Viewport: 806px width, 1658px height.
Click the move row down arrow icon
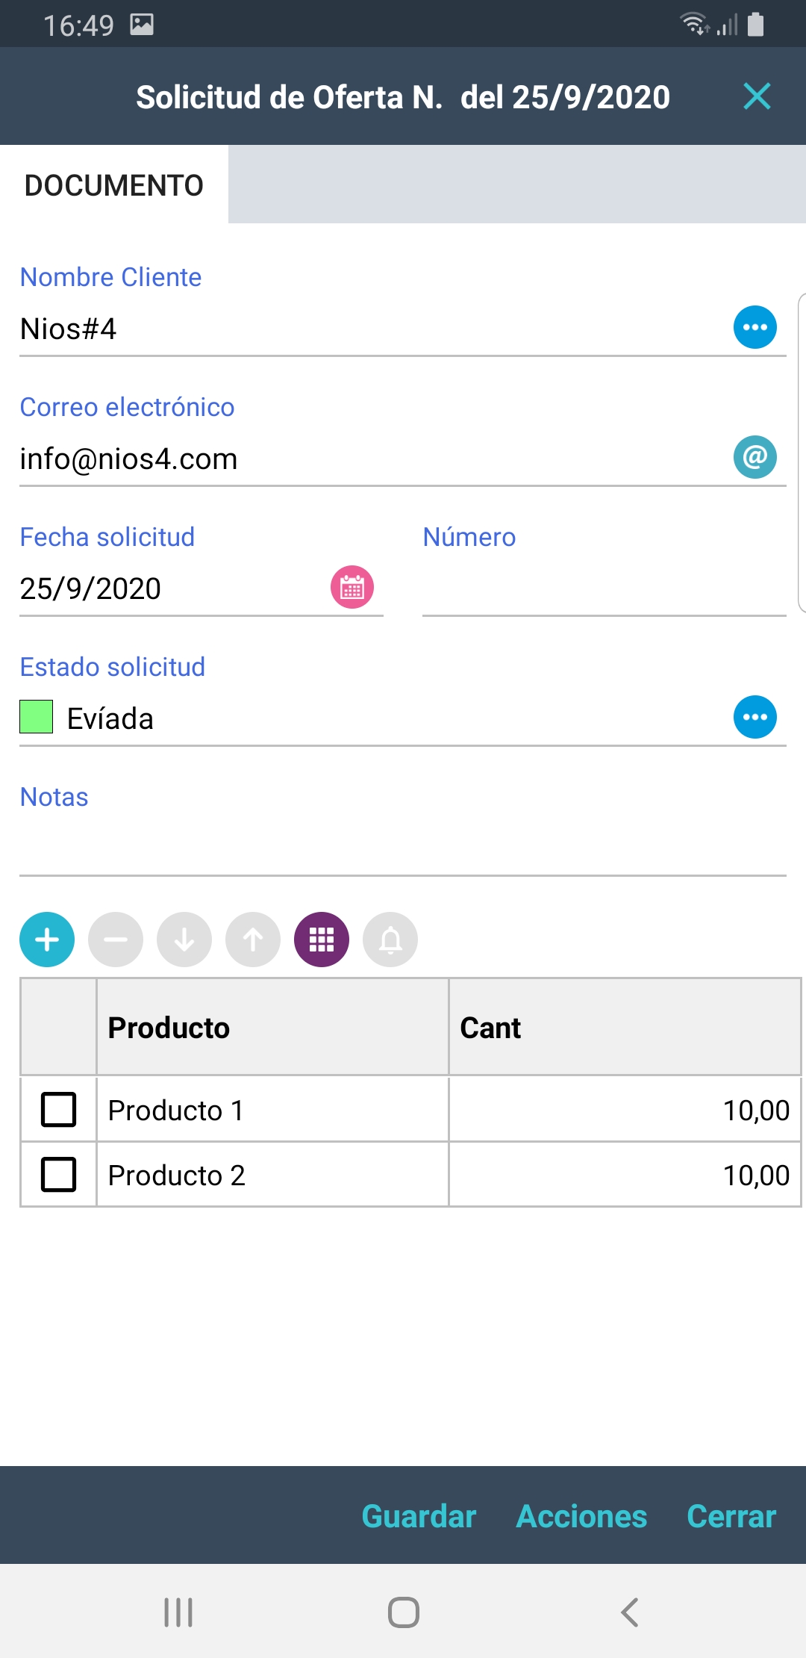[x=184, y=940]
